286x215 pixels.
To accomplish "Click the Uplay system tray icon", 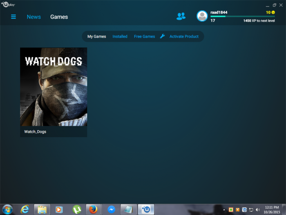I will [244, 210].
